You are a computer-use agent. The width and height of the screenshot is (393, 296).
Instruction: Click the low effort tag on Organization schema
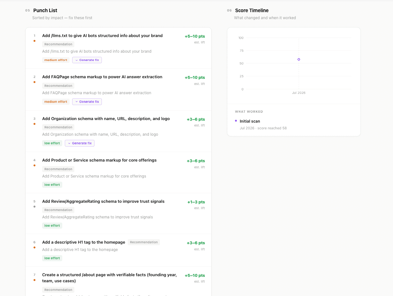(52, 143)
